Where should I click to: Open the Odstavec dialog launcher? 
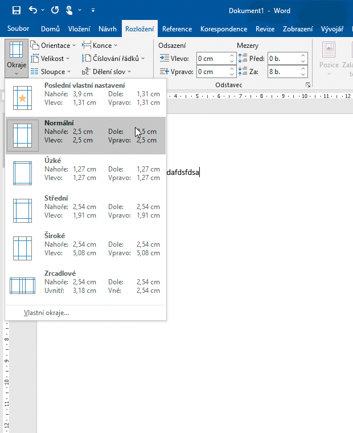click(x=308, y=85)
